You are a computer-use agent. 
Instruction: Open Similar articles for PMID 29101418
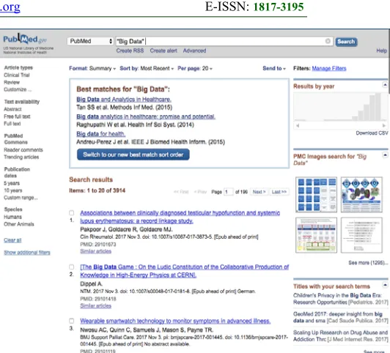(x=95, y=305)
